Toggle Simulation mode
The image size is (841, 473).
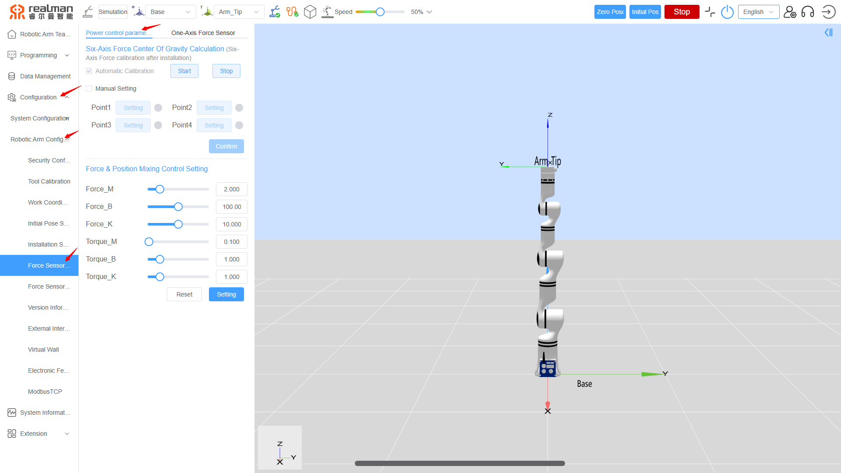tap(113, 12)
